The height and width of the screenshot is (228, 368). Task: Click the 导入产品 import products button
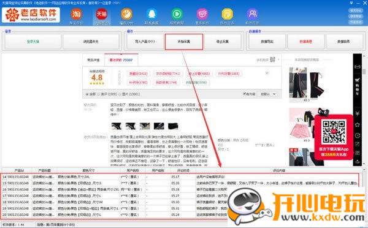pyautogui.click(x=145, y=42)
